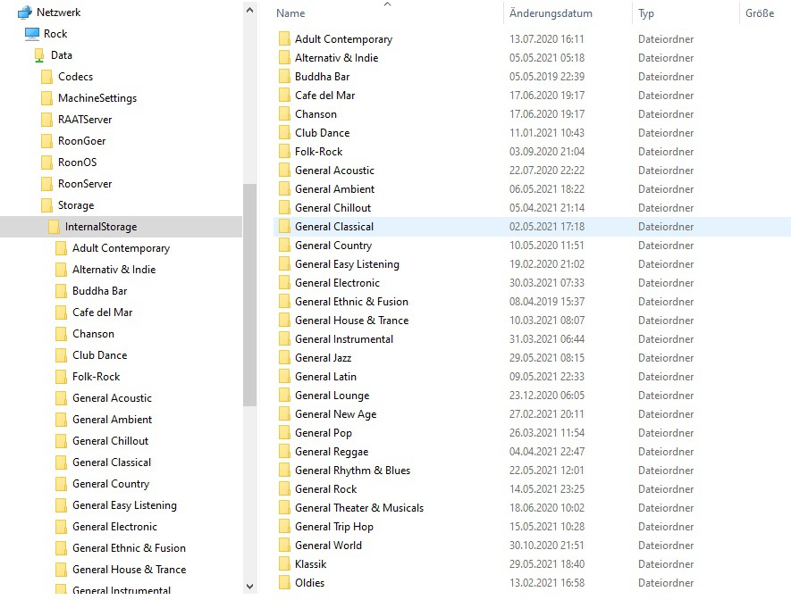This screenshot has width=791, height=600.
Task: Click the Data network share icon
Action: (x=39, y=55)
